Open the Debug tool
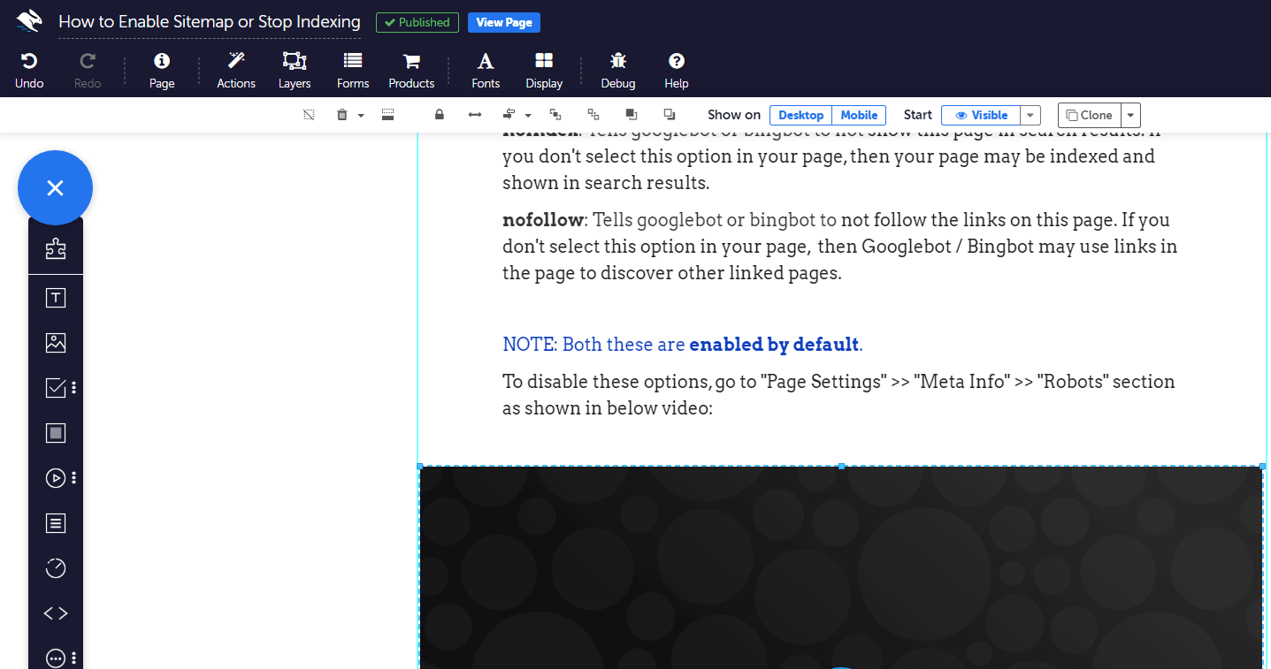Viewport: 1271px width, 669px height. (x=617, y=70)
